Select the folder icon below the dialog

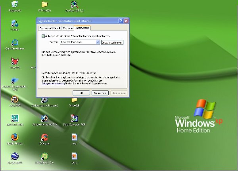(x=74, y=100)
